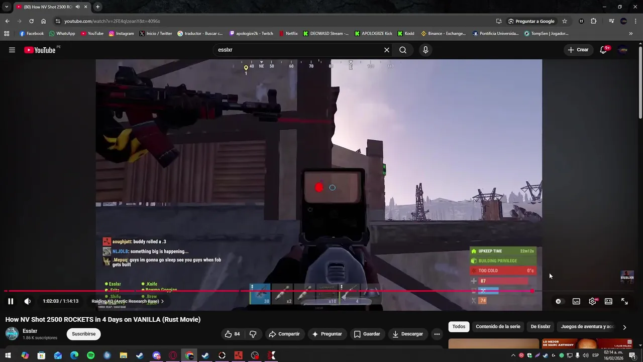Like the video (84 likes)
643x362 pixels.
(x=233, y=334)
